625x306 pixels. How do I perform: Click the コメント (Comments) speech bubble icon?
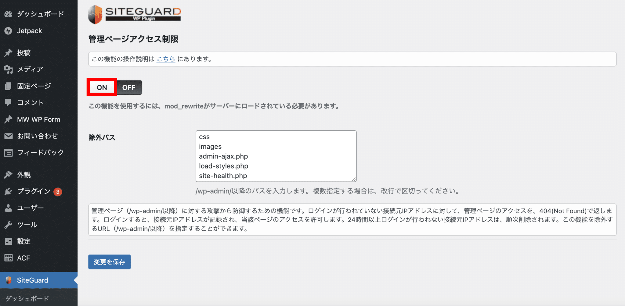8,102
